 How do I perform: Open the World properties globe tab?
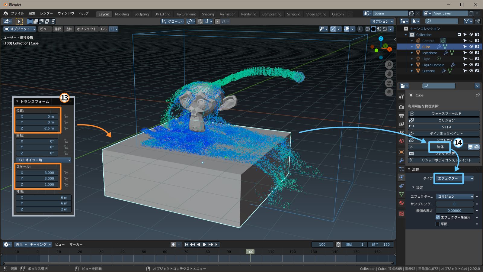pyautogui.click(x=401, y=141)
